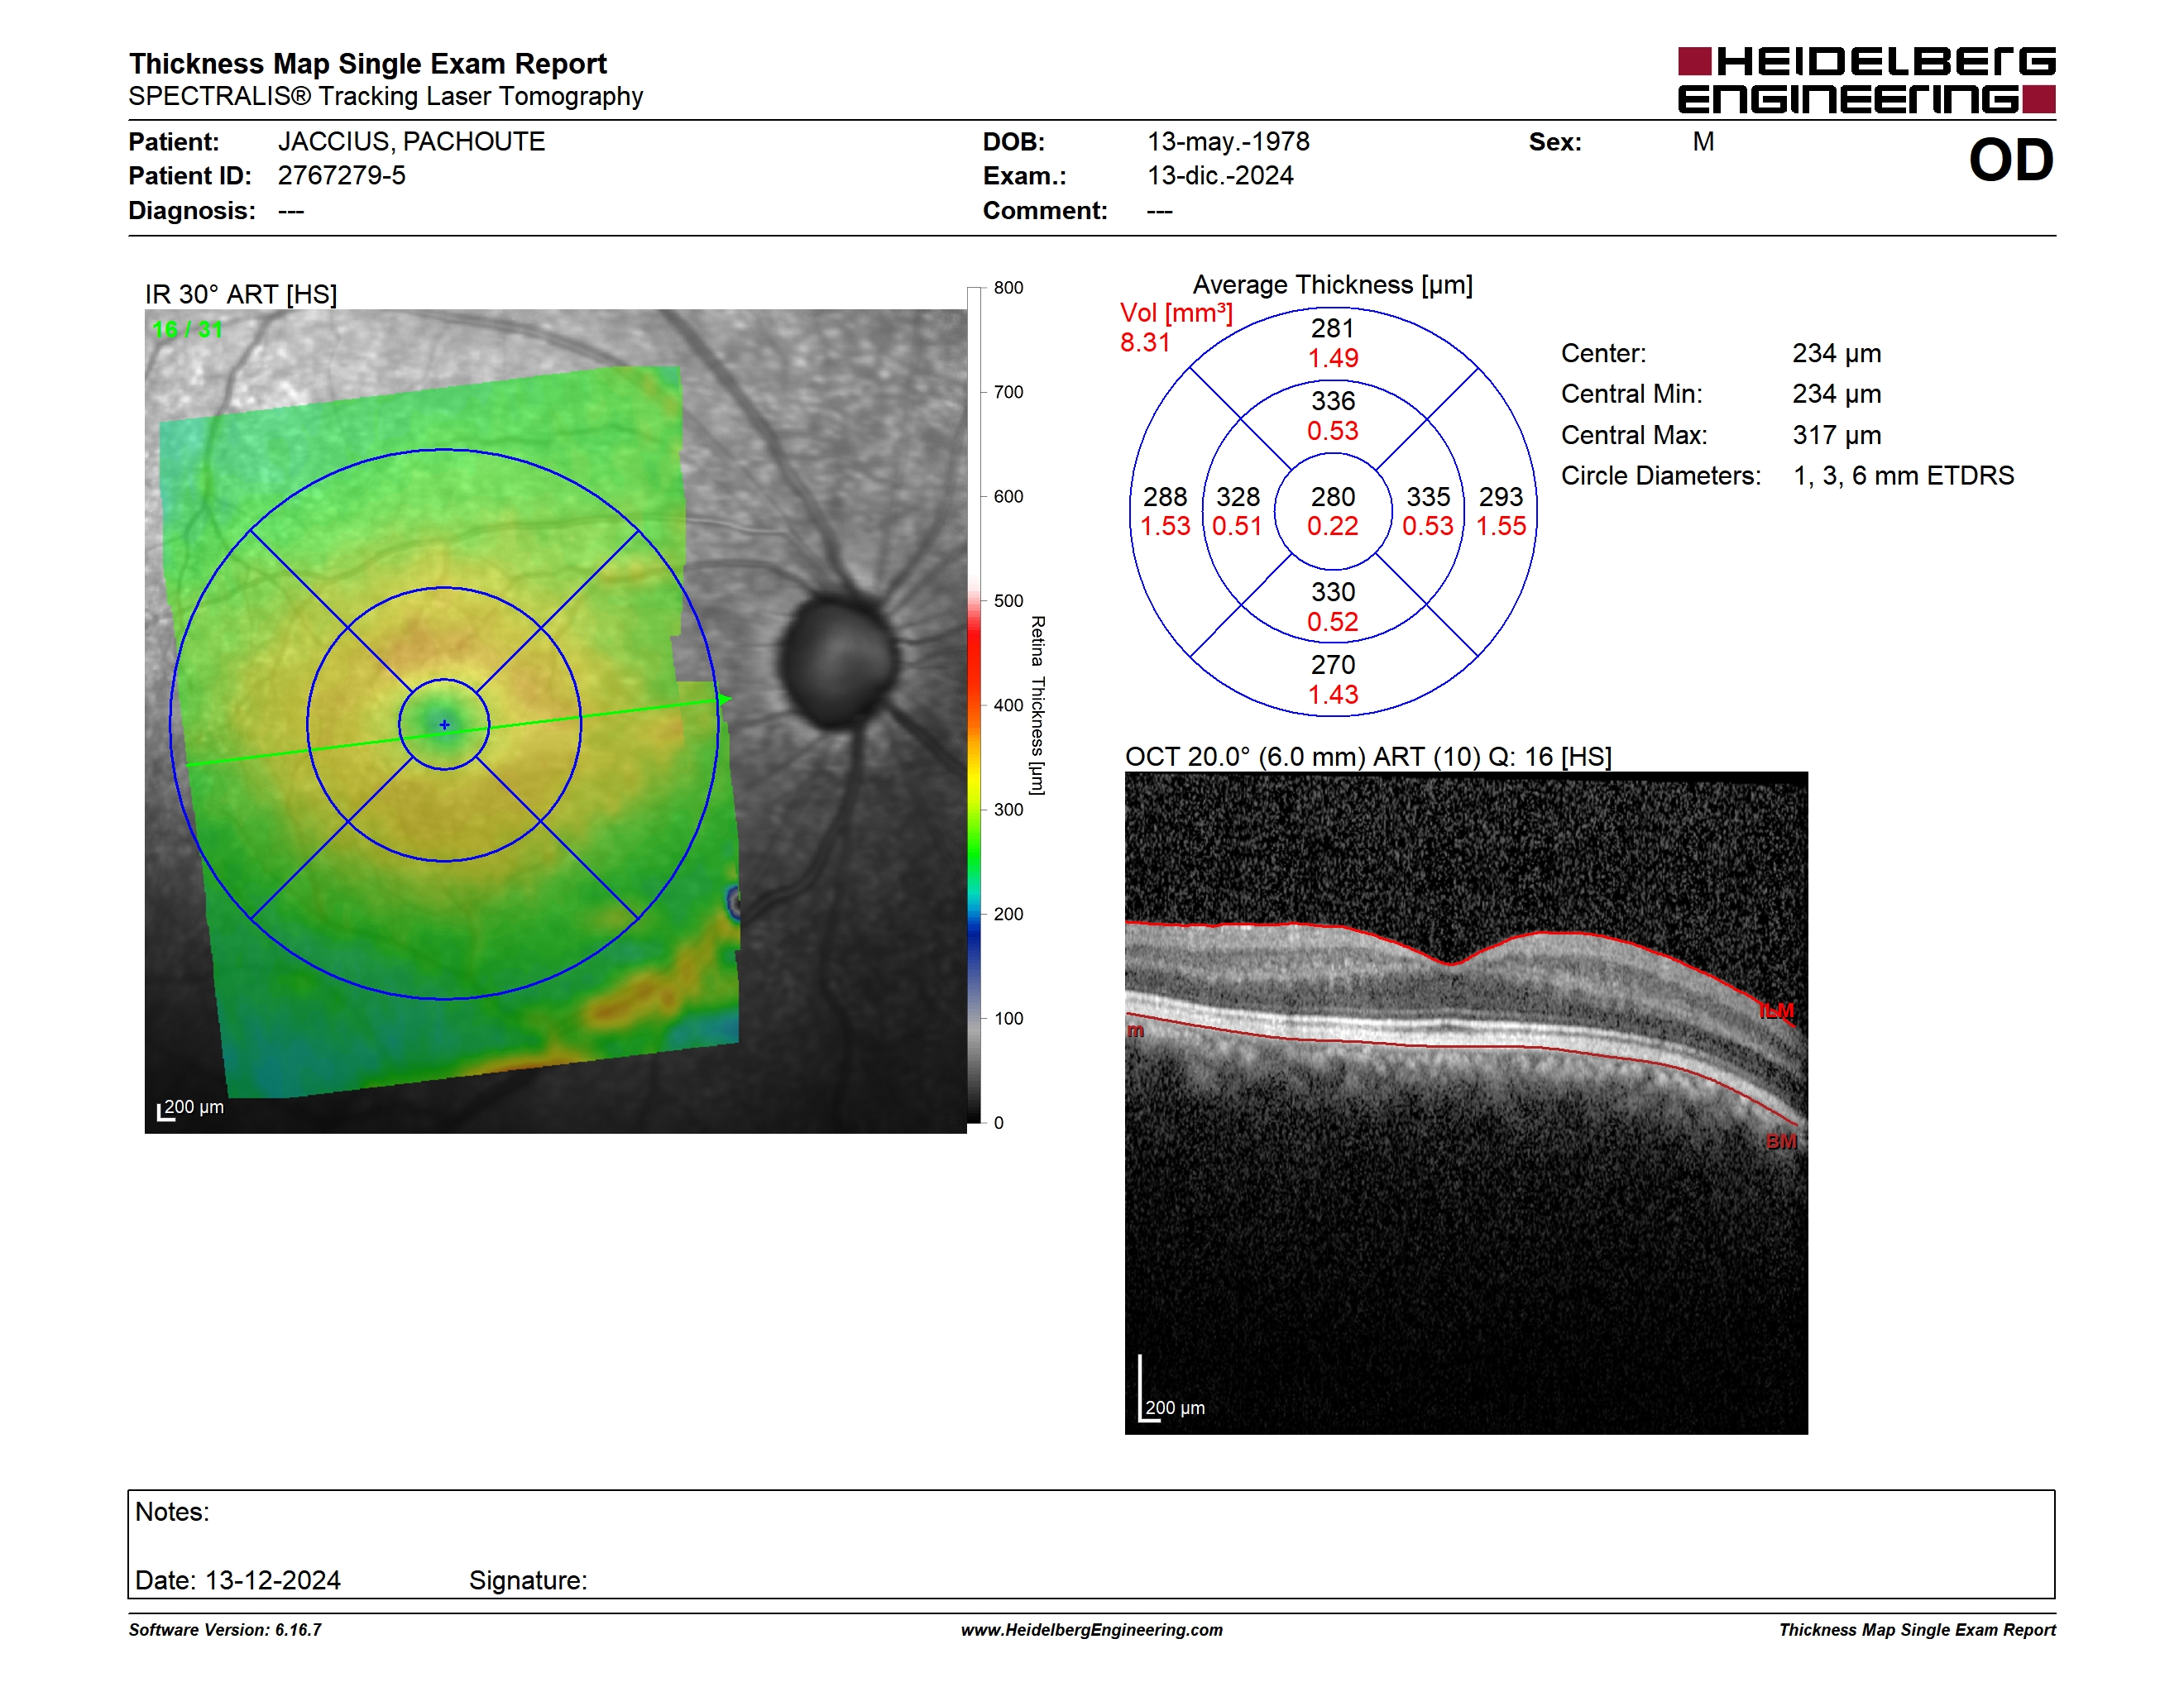Click the inner superior thickness '336'
This screenshot has width=2184, height=1687.
[x=1333, y=402]
